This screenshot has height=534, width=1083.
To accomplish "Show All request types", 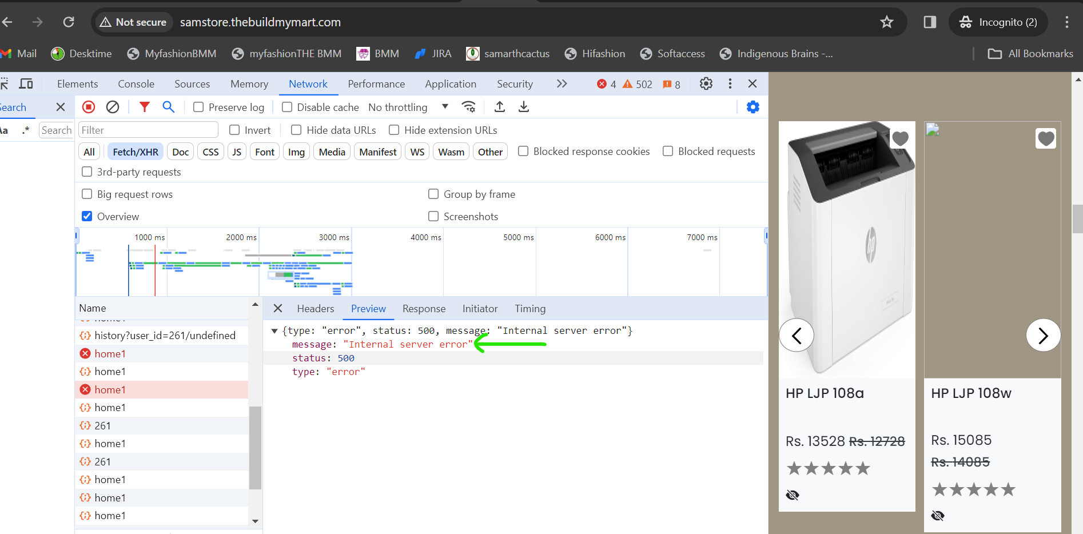I will [x=89, y=152].
